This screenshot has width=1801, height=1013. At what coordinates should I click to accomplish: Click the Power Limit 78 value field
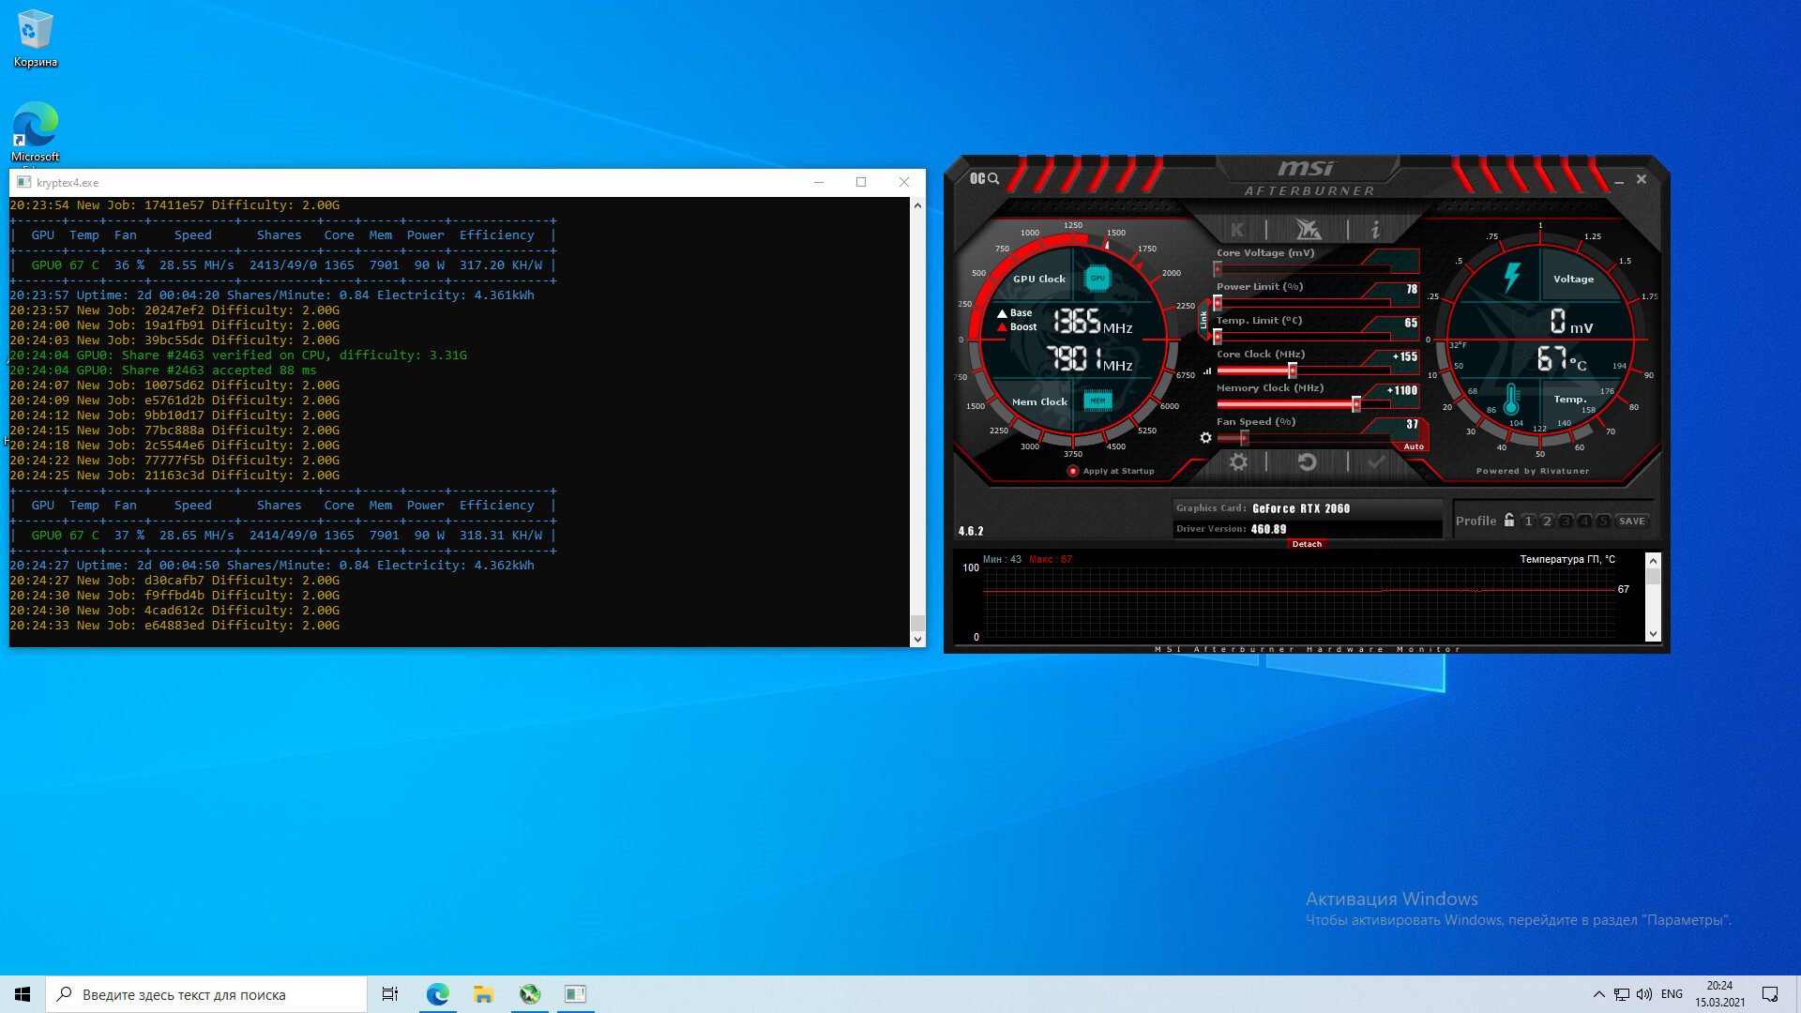click(1412, 289)
